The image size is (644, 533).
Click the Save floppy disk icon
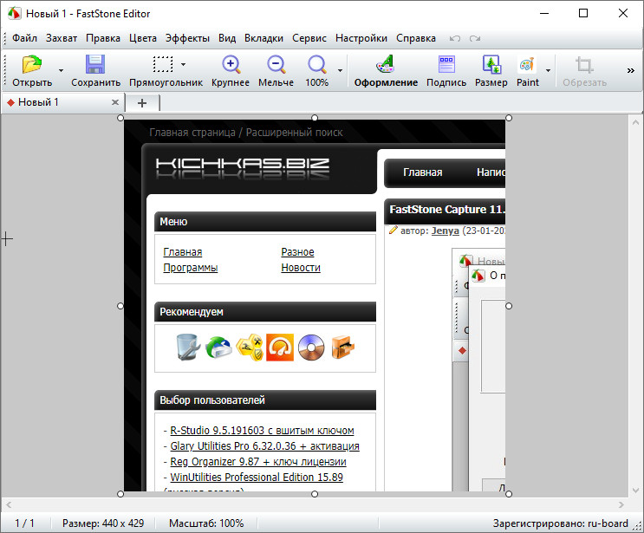(x=95, y=65)
